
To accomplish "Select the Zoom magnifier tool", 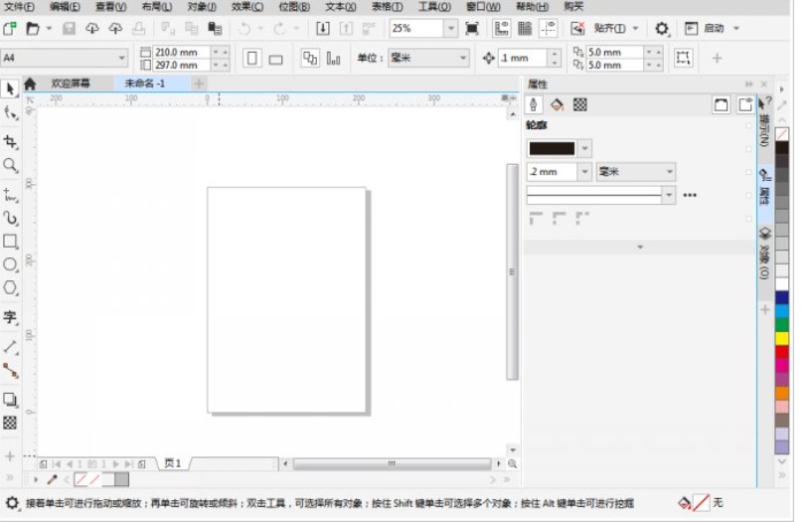I will 10,166.
